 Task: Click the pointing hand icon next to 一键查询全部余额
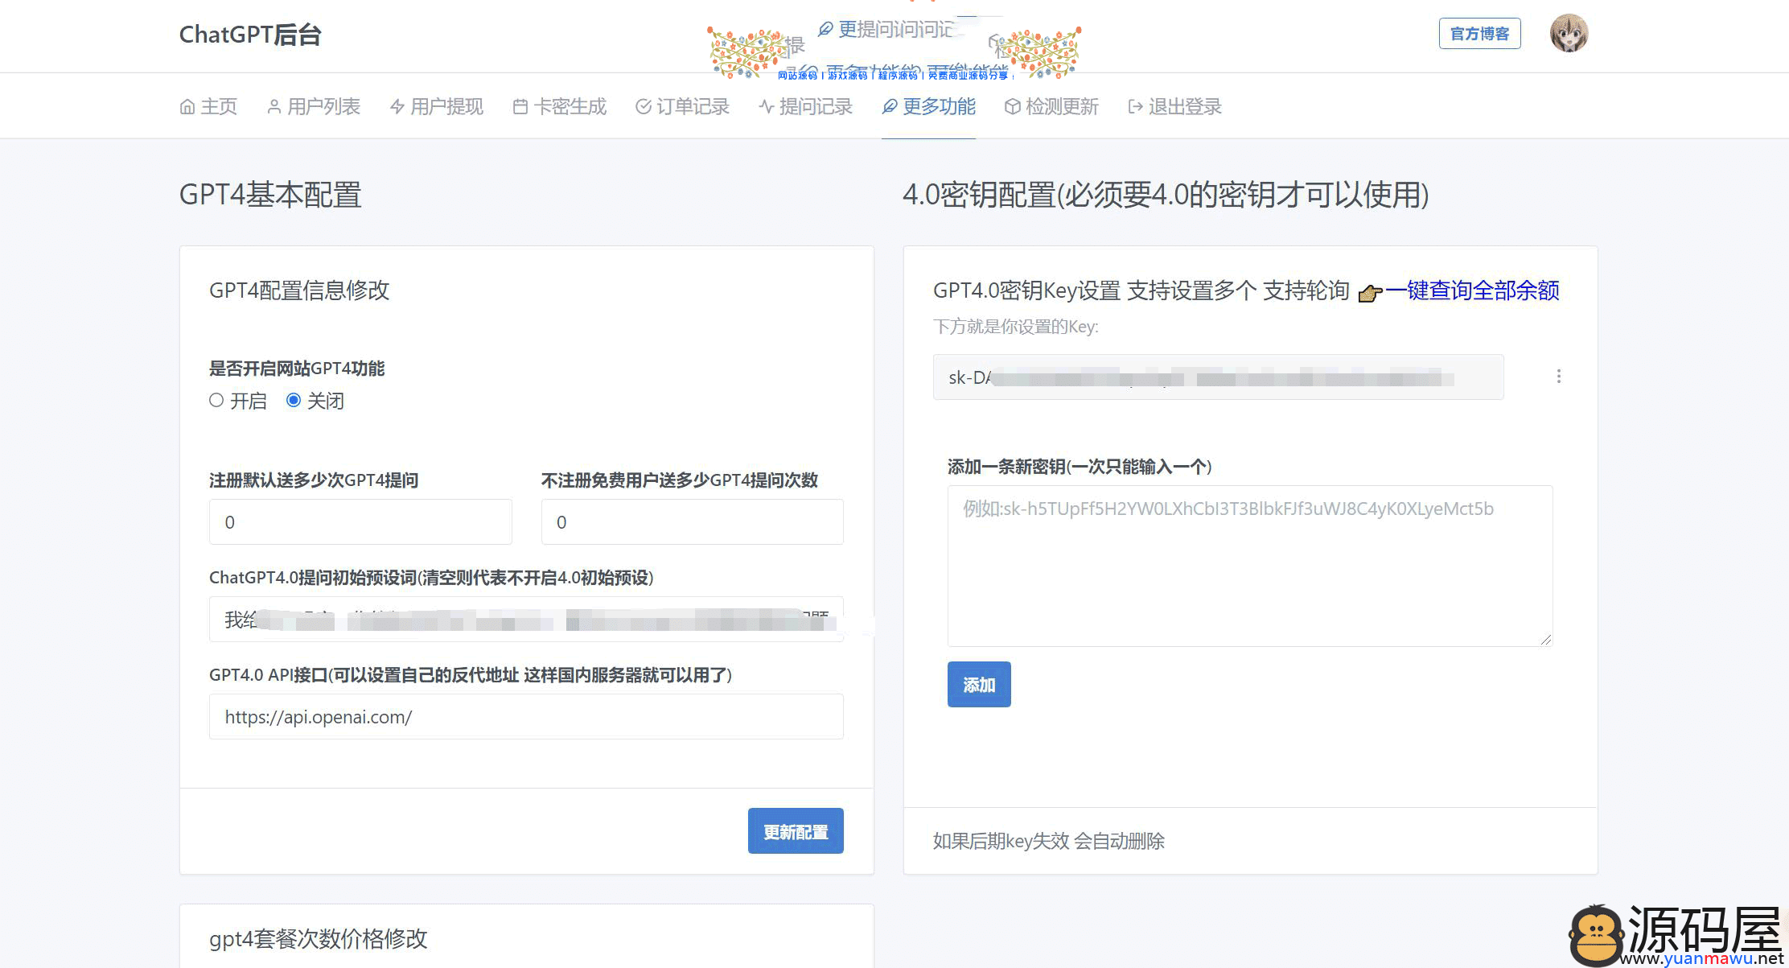click(1370, 293)
